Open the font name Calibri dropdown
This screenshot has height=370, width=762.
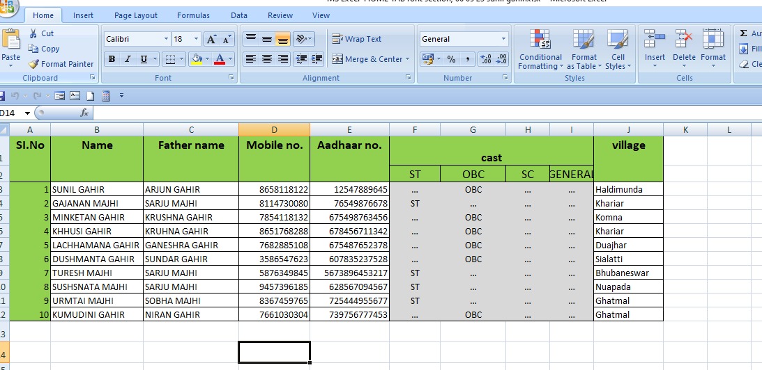pyautogui.click(x=166, y=40)
